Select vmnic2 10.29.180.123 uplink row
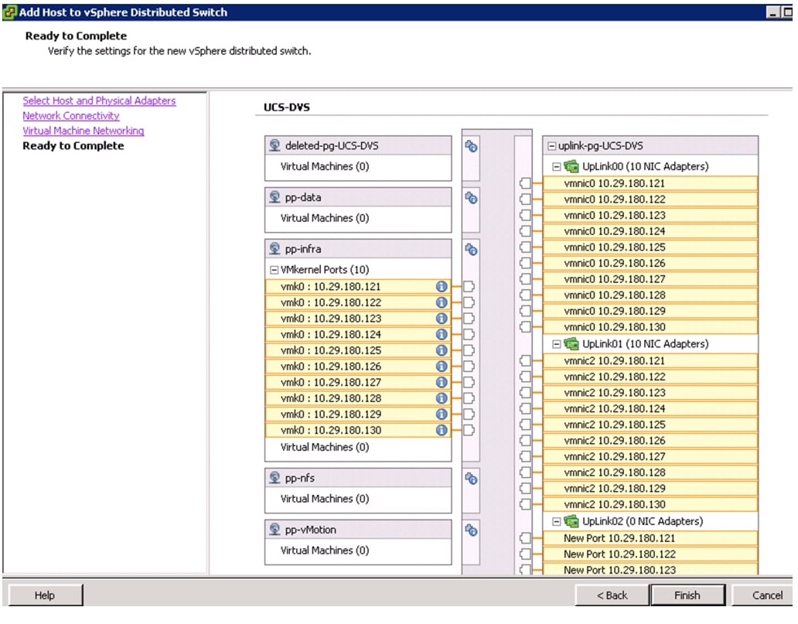 pyautogui.click(x=650, y=393)
